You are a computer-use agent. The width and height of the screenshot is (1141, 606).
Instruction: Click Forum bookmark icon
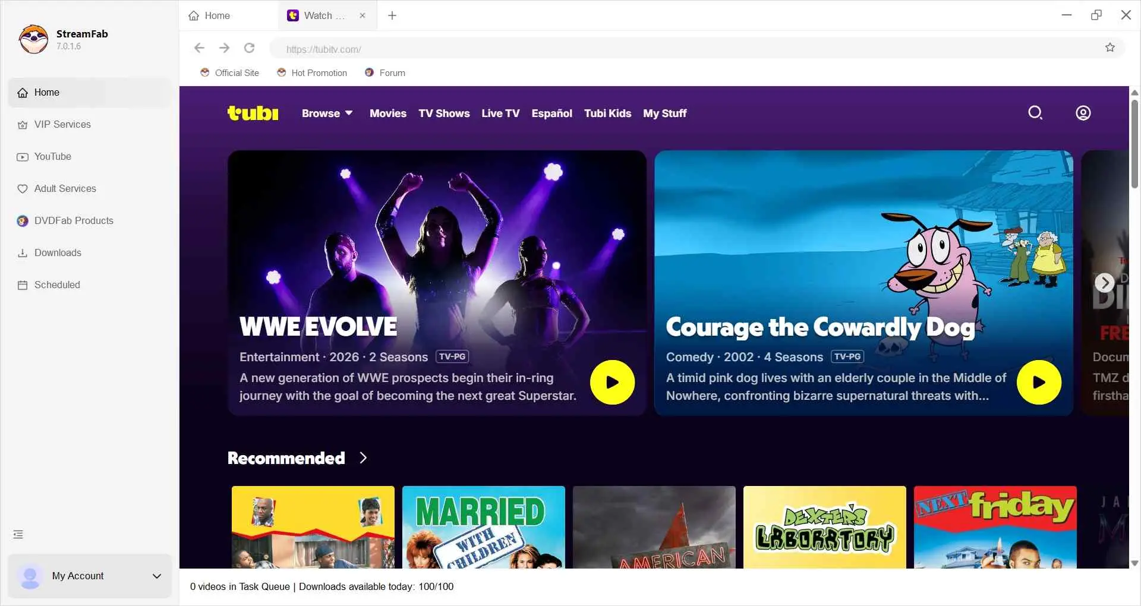(370, 72)
